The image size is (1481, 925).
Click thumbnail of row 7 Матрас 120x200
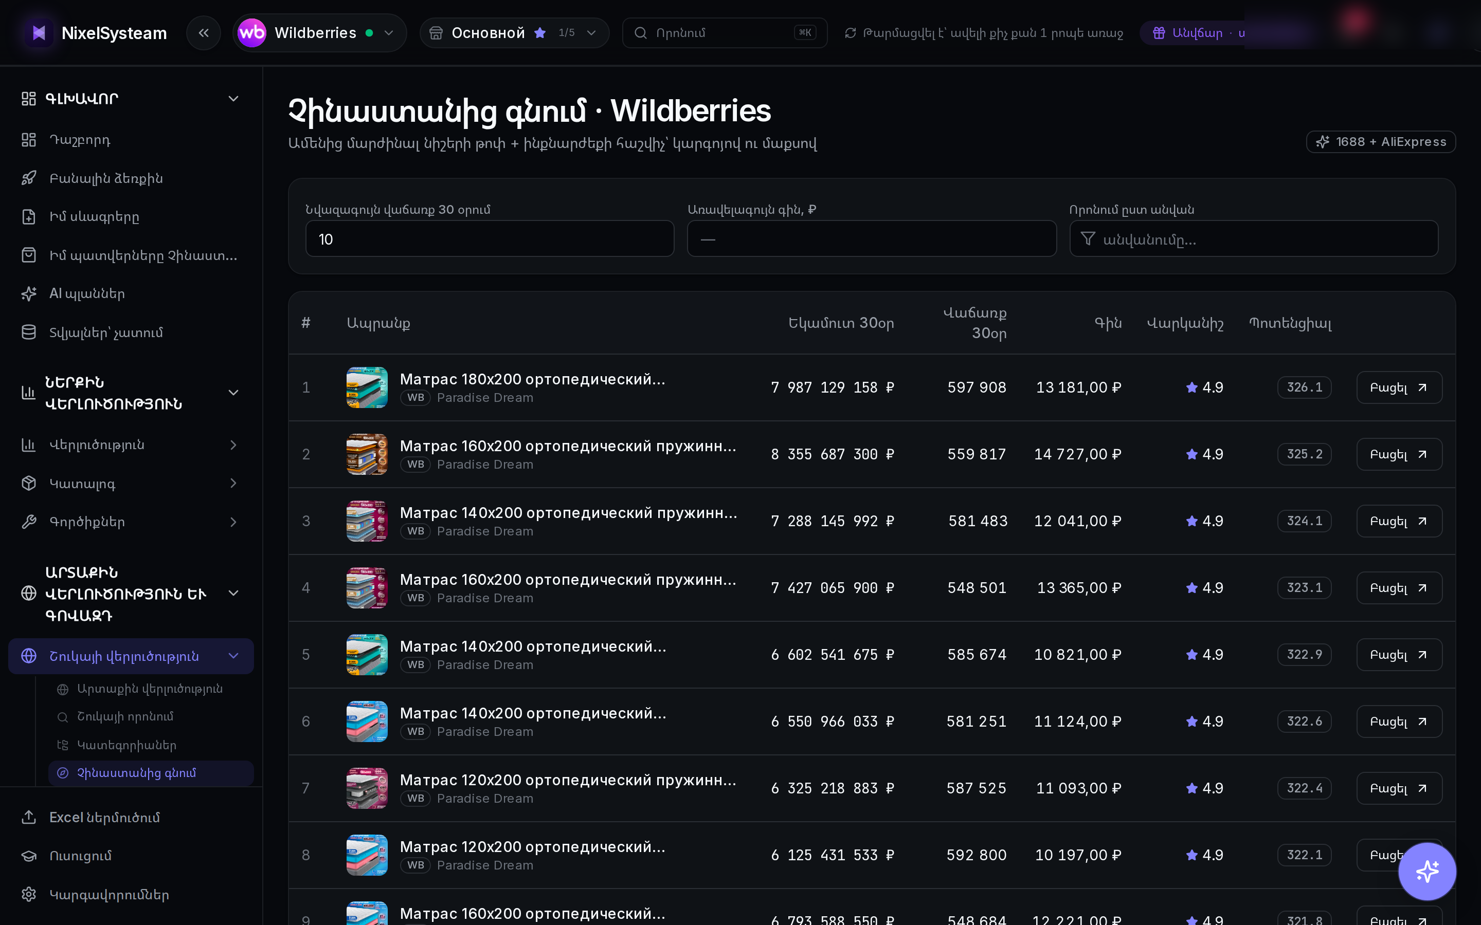coord(367,788)
